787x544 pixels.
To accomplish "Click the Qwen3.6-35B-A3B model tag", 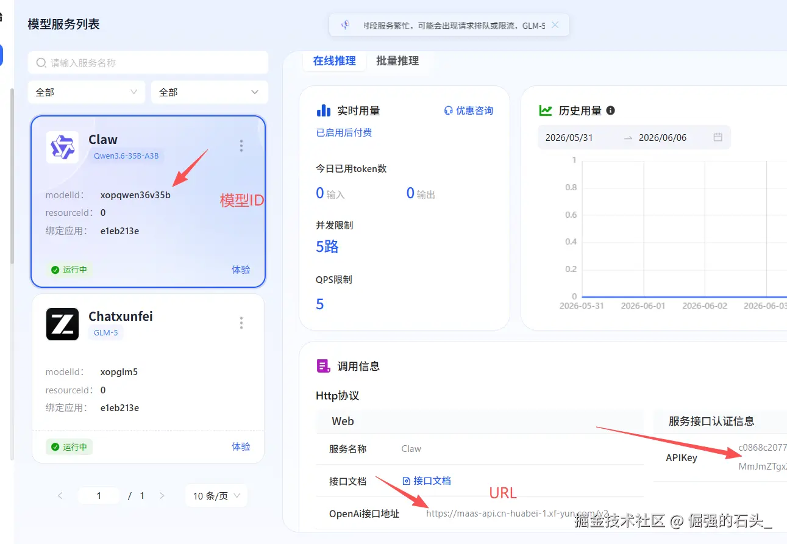I will (126, 156).
